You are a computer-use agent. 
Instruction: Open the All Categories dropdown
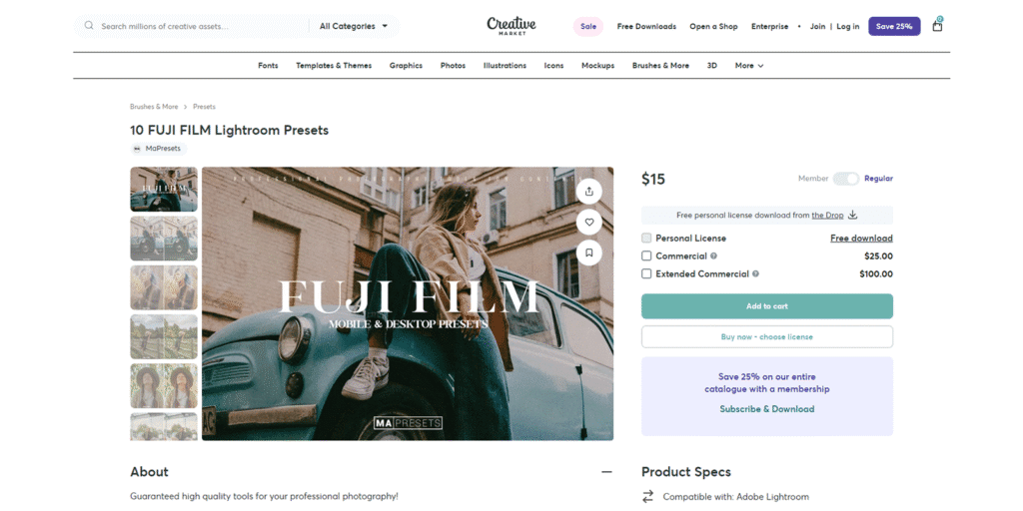click(354, 26)
